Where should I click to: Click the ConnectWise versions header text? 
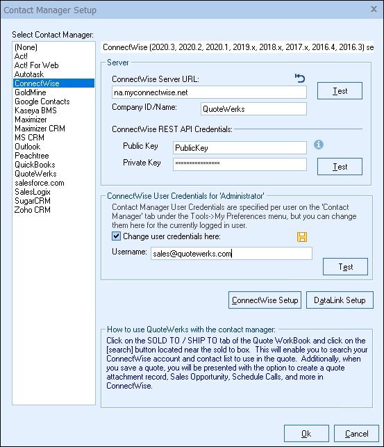(x=238, y=47)
